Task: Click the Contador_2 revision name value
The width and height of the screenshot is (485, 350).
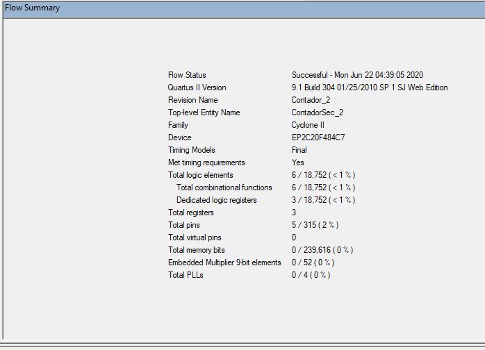Action: point(311,100)
